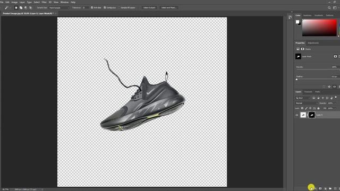
Task: Toggle the Contiguous checkbox
Action: pyautogui.click(x=105, y=7)
